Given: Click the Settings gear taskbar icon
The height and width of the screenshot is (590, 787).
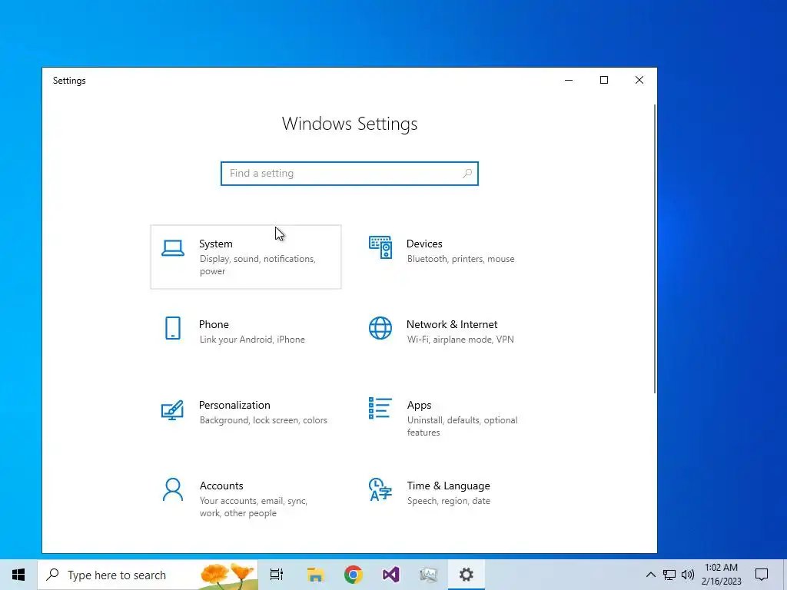Looking at the screenshot, I should click(x=467, y=575).
